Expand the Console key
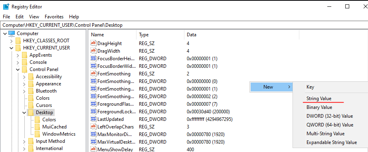Screen dimensions: 368x152 (18, 62)
